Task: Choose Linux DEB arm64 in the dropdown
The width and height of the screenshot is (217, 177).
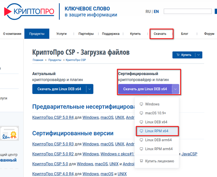Action: click(x=158, y=140)
